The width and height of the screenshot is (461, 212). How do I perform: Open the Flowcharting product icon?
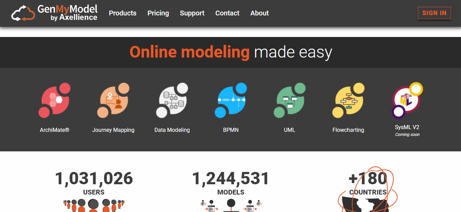coord(348,100)
